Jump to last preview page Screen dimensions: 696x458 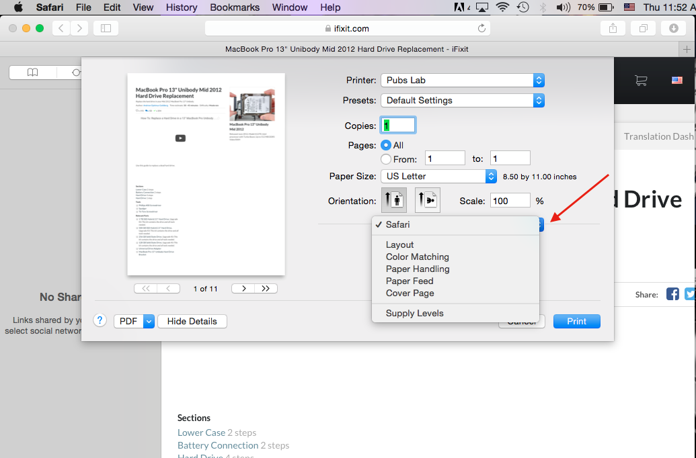point(266,289)
